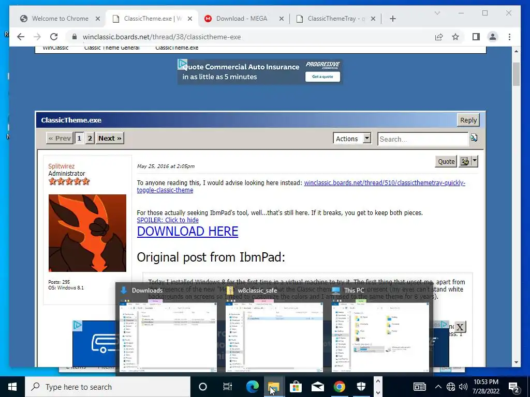The height and width of the screenshot is (397, 530).
Task: Open Microsoft Store from taskbar
Action: click(x=296, y=387)
